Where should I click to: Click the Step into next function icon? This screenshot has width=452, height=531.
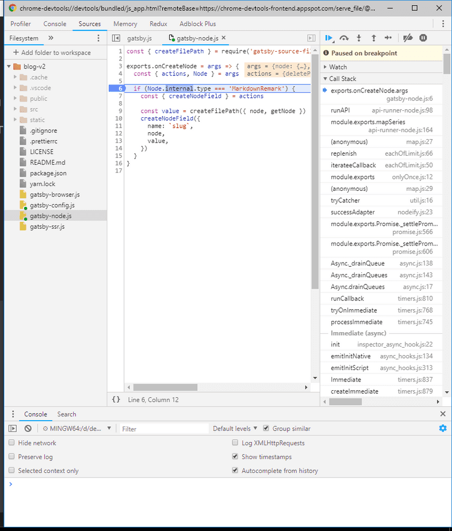coord(359,38)
